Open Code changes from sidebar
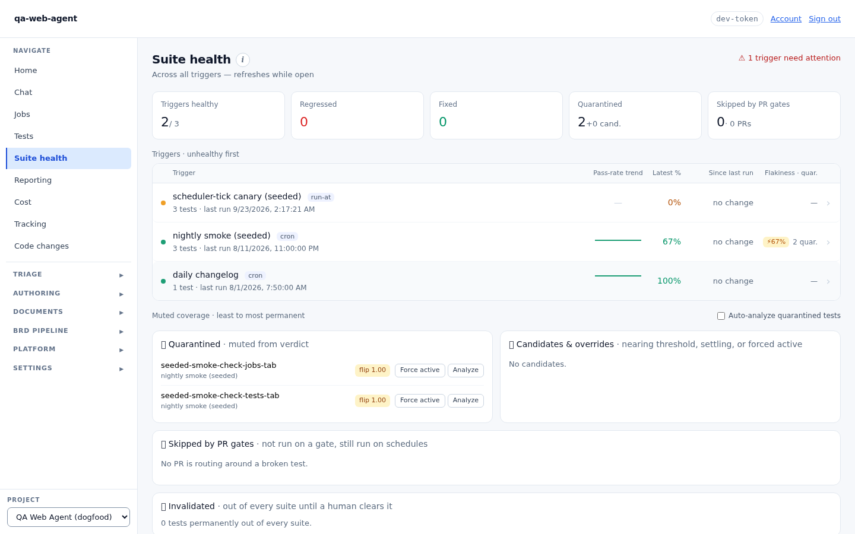Image resolution: width=855 pixels, height=534 pixels. pyautogui.click(x=68, y=246)
